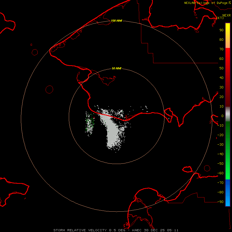
Task: Click the 70 value on the velocity scale
Action: (x=221, y=49)
